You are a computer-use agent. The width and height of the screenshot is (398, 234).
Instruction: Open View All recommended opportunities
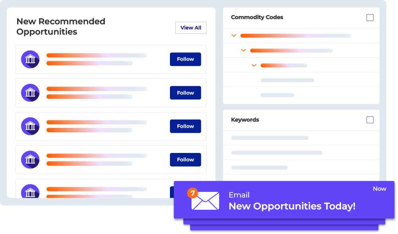tap(191, 27)
